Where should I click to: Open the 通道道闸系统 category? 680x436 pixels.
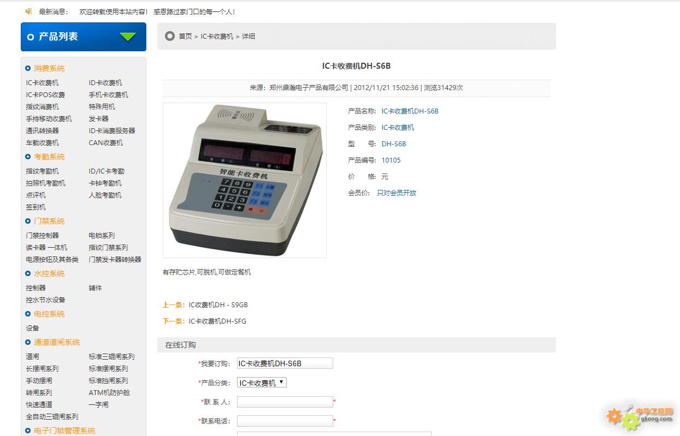(x=57, y=342)
